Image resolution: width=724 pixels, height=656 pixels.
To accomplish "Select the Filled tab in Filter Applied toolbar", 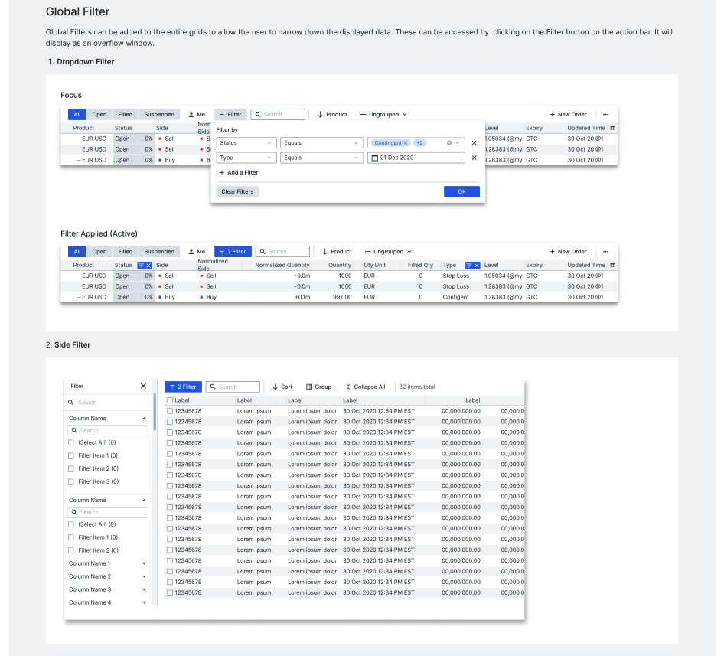I will (x=125, y=252).
